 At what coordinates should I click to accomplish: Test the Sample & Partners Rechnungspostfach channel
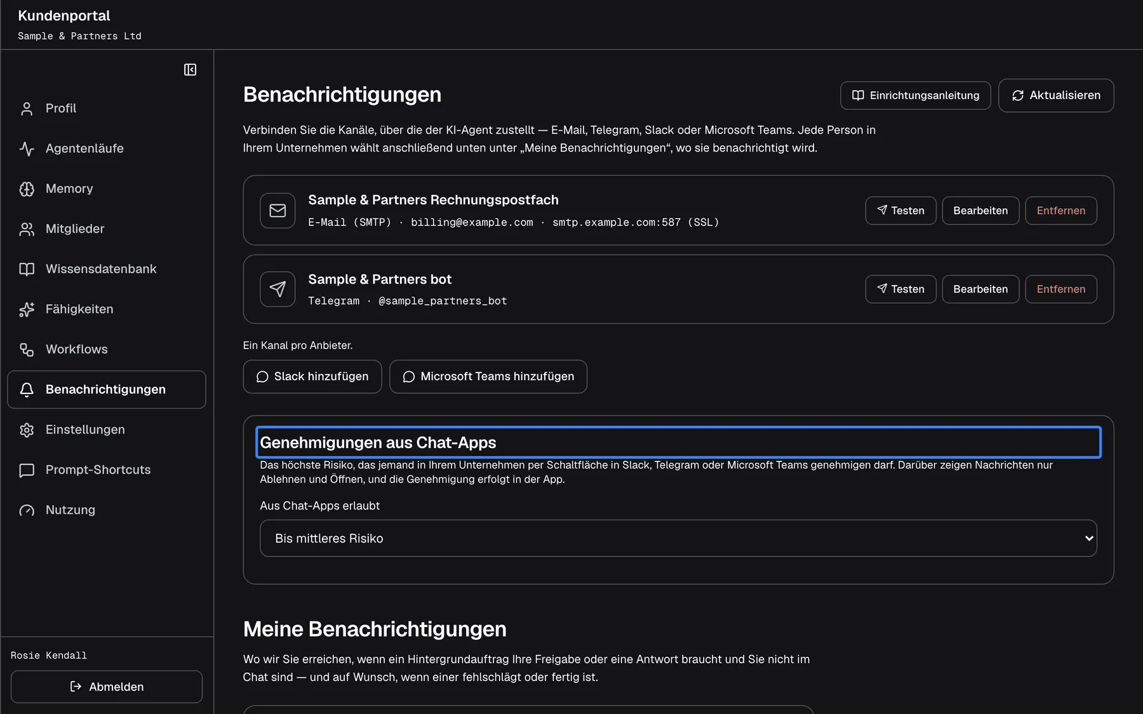pyautogui.click(x=900, y=211)
